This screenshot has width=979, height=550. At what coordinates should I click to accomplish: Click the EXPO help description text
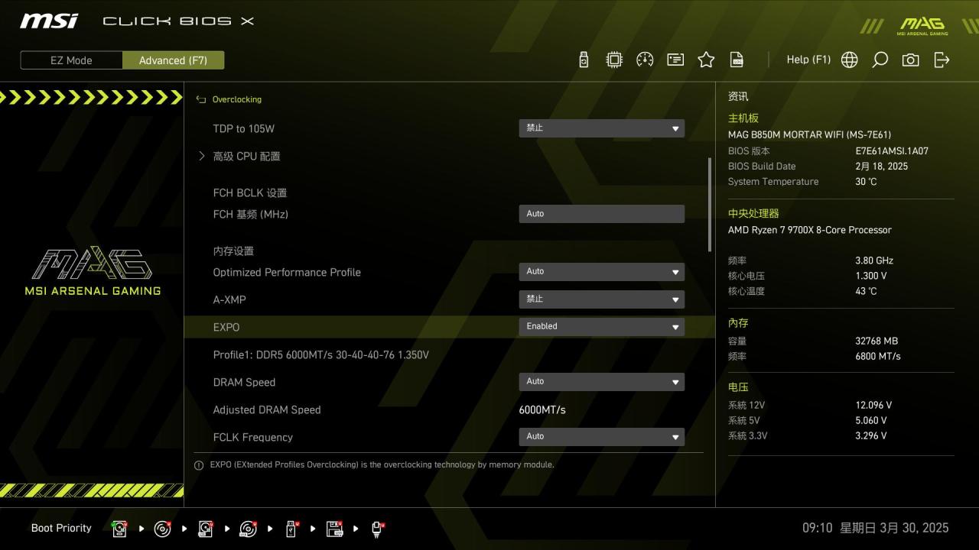(382, 464)
